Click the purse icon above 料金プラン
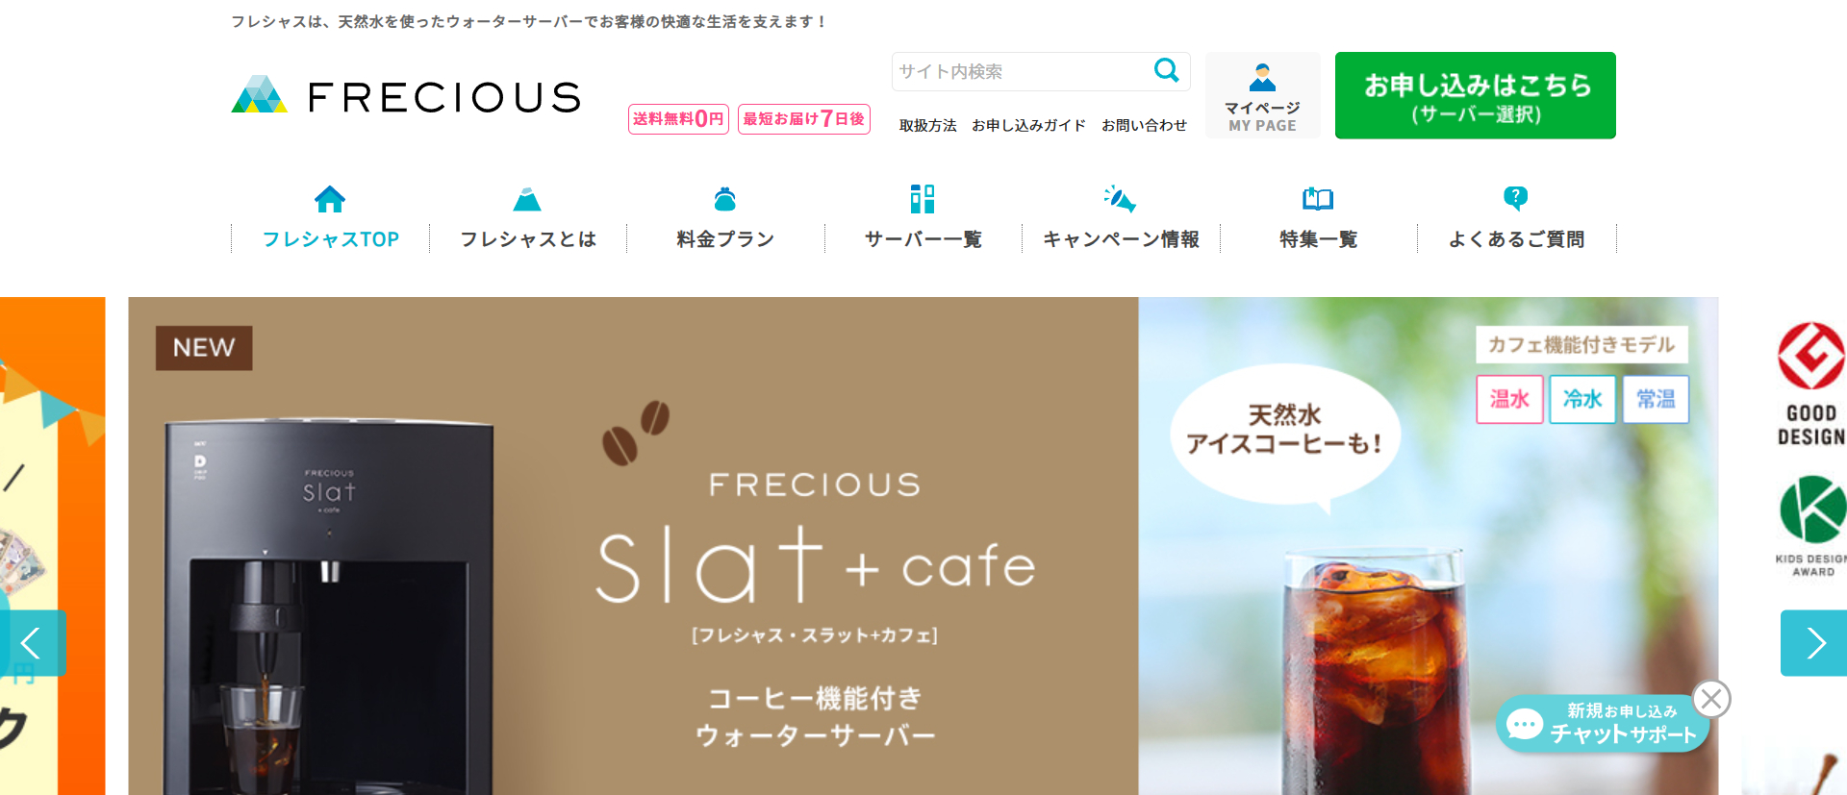Image resolution: width=1847 pixels, height=795 pixels. [725, 199]
